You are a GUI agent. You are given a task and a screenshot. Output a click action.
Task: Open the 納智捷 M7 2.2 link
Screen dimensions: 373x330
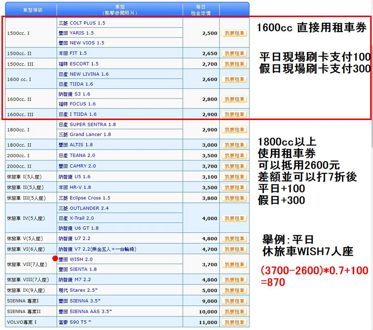point(75,279)
